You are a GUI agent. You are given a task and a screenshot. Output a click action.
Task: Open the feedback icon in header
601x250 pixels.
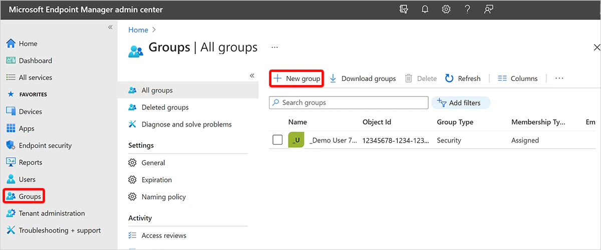point(489,9)
